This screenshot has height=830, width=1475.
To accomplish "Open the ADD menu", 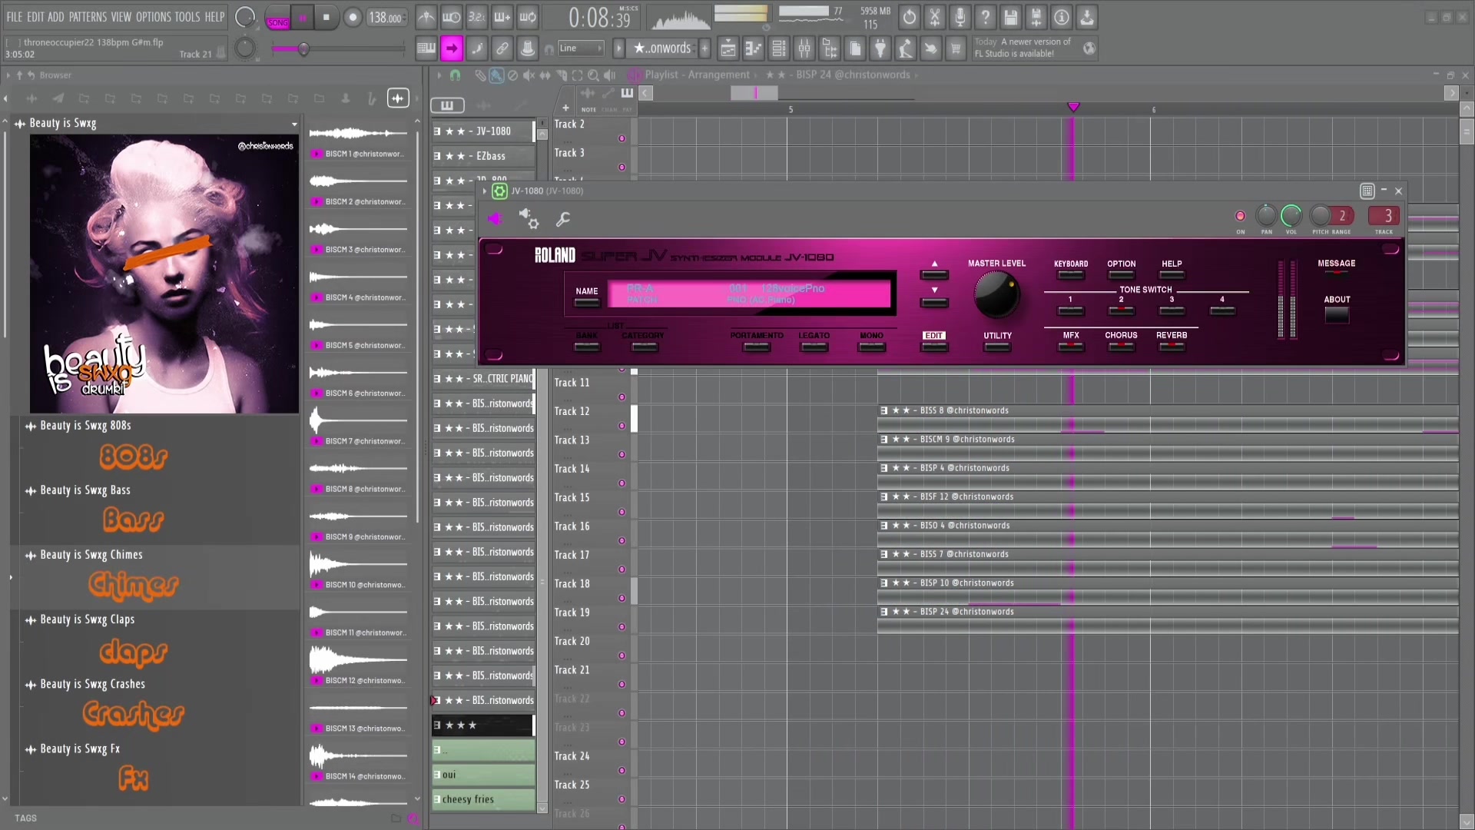I will pos(56,17).
